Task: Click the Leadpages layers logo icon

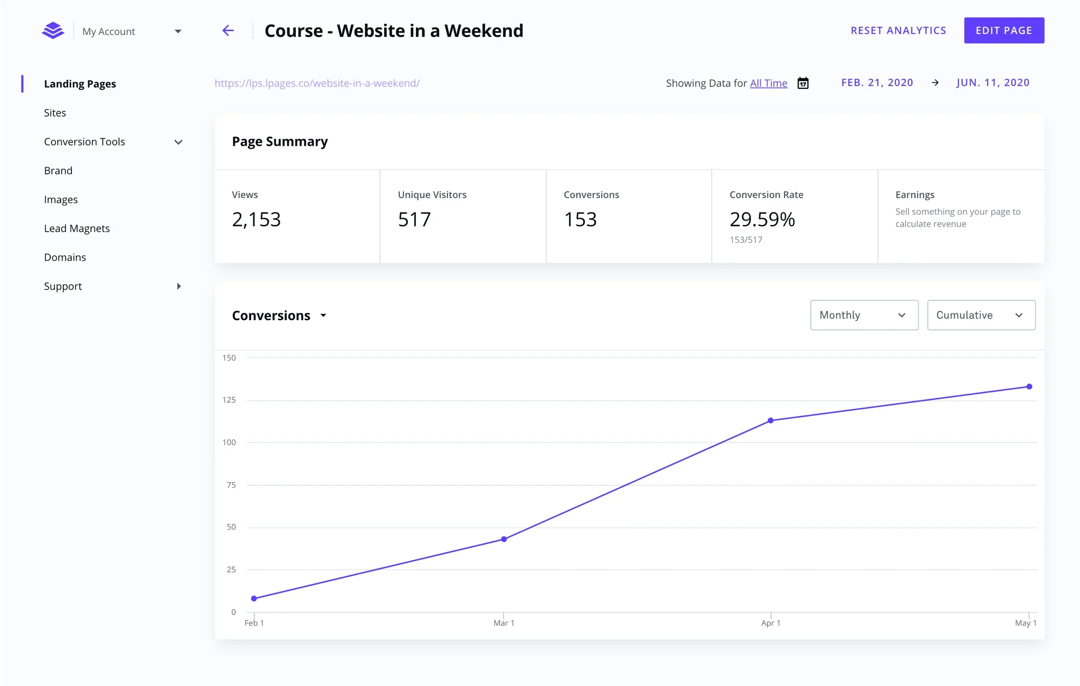Action: pos(52,31)
